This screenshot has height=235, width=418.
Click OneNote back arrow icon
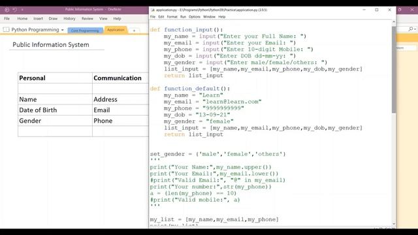[x=7, y=10]
